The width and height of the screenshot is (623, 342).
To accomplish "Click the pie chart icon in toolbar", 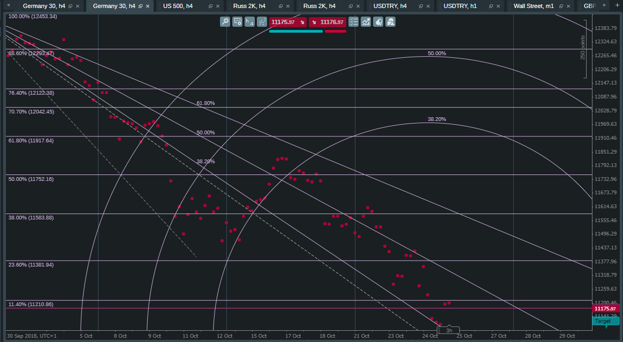I will pyautogui.click(x=378, y=22).
